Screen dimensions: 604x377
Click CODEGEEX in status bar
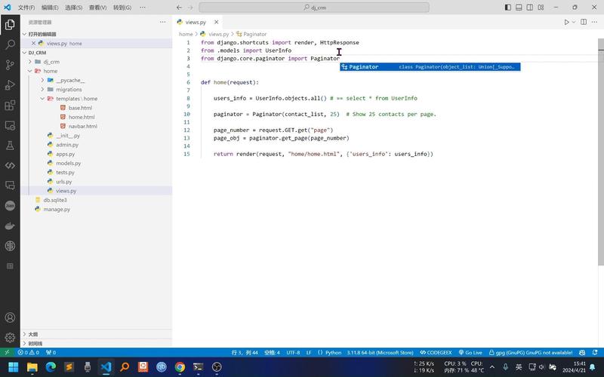pos(436,352)
